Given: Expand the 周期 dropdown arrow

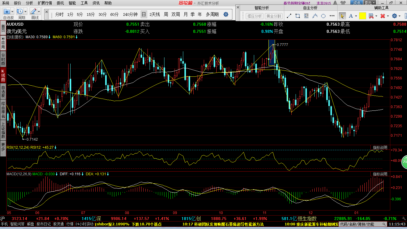Looking at the screenshot, I should [26, 12].
